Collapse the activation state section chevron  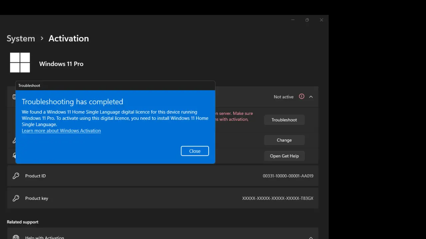311,97
